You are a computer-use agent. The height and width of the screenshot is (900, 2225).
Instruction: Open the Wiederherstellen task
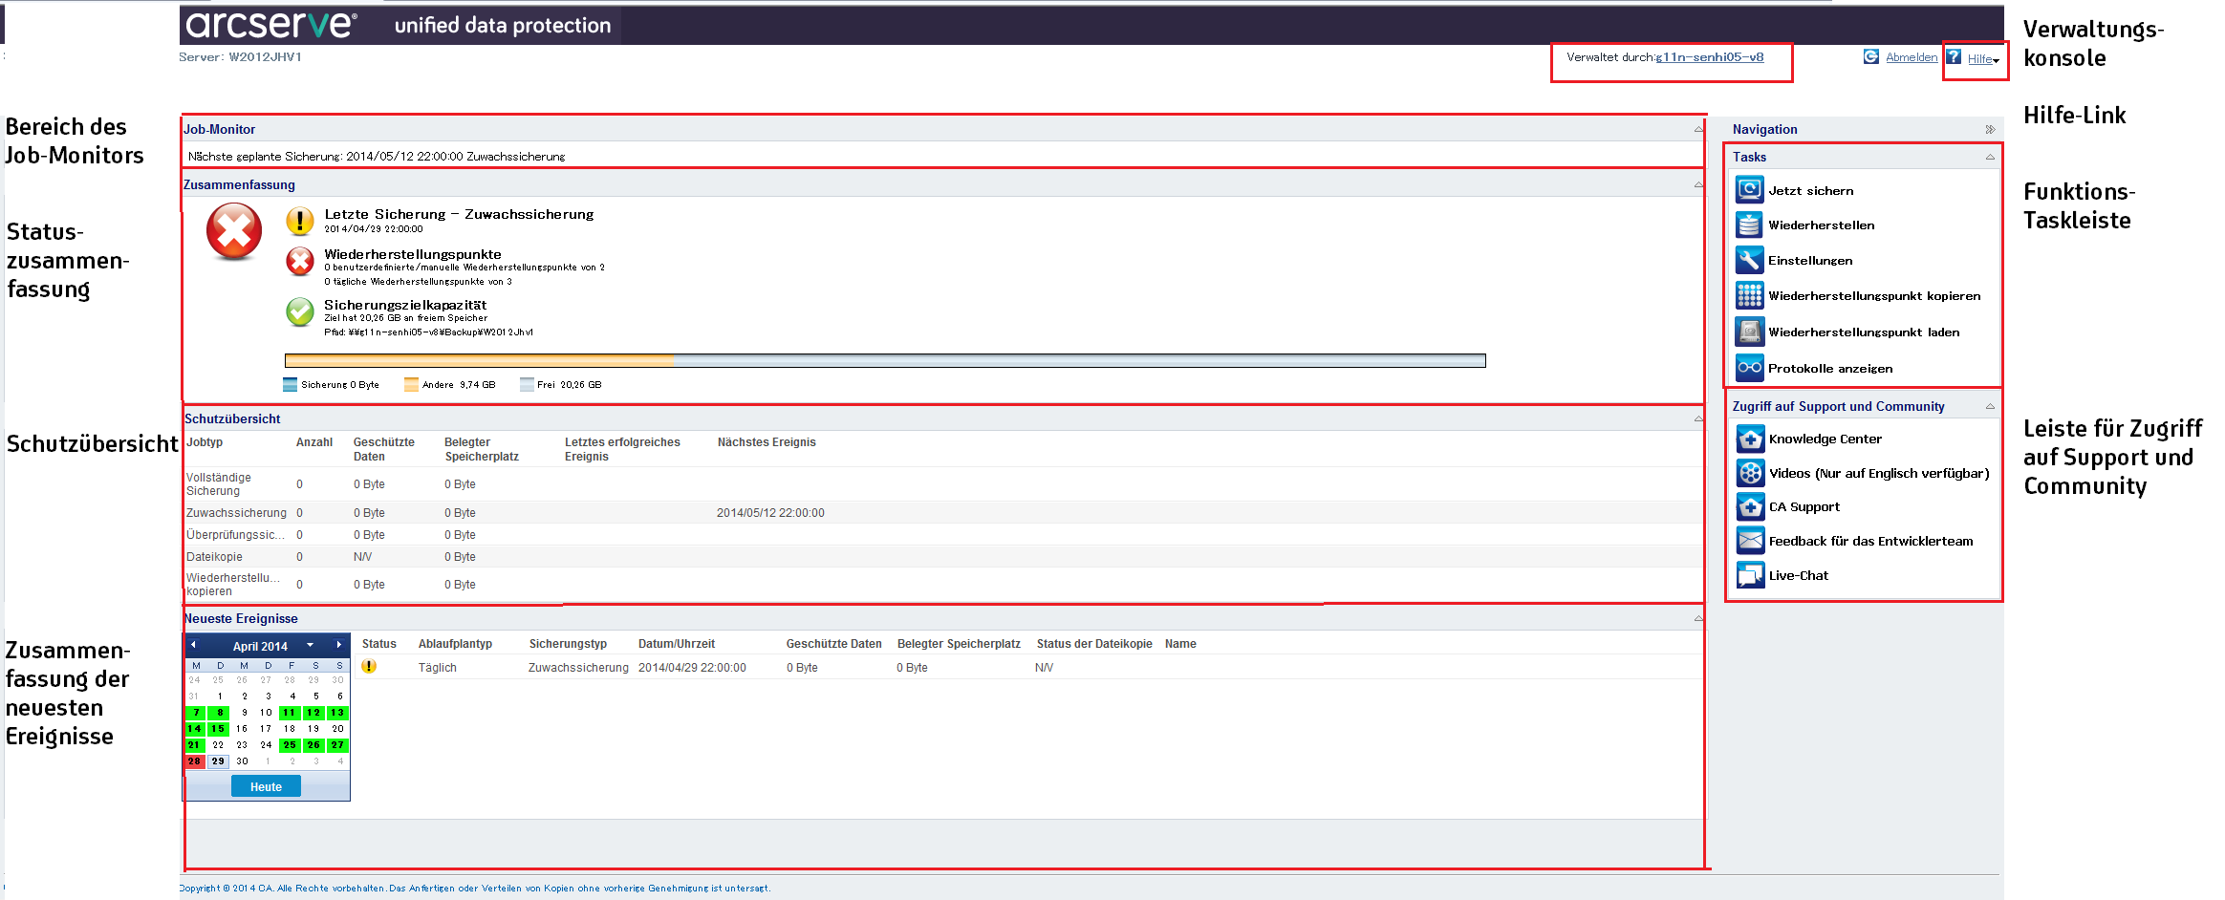[1749, 225]
